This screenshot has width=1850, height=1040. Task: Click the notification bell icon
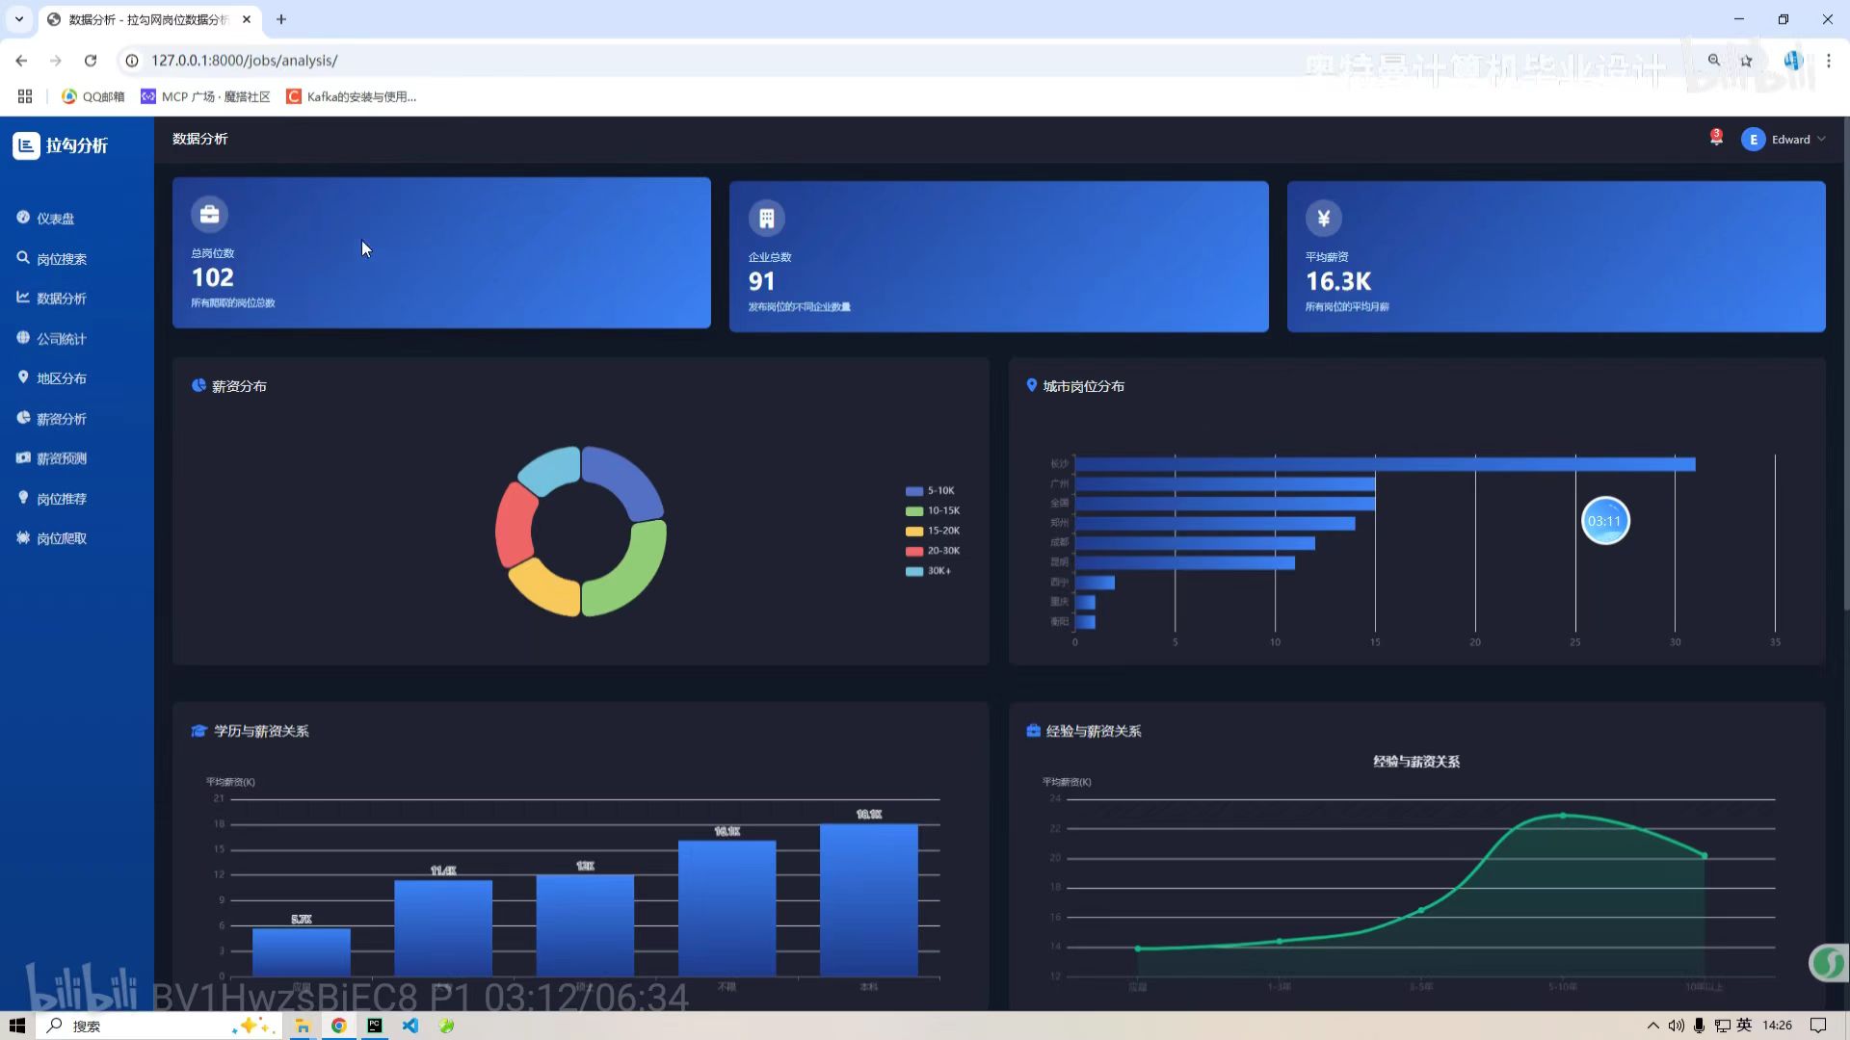click(1716, 139)
